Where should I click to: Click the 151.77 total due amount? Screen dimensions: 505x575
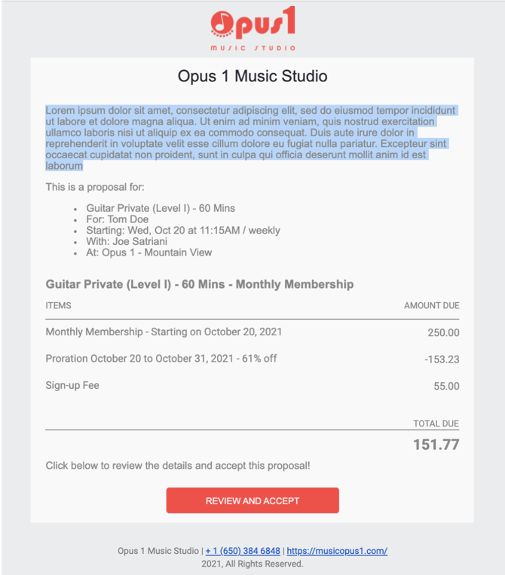(x=436, y=445)
